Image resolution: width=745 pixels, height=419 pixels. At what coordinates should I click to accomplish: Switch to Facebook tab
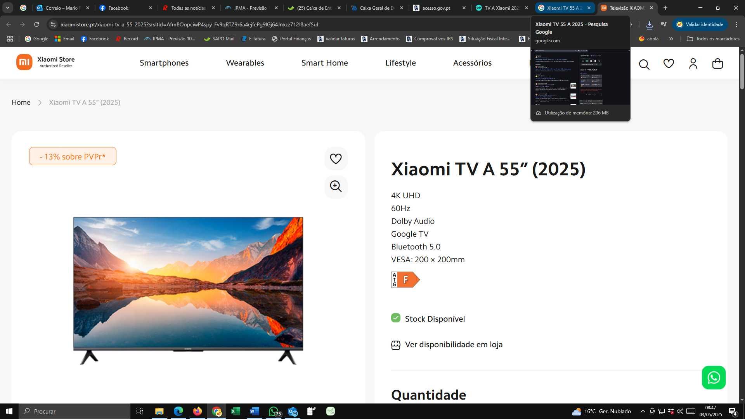125,8
